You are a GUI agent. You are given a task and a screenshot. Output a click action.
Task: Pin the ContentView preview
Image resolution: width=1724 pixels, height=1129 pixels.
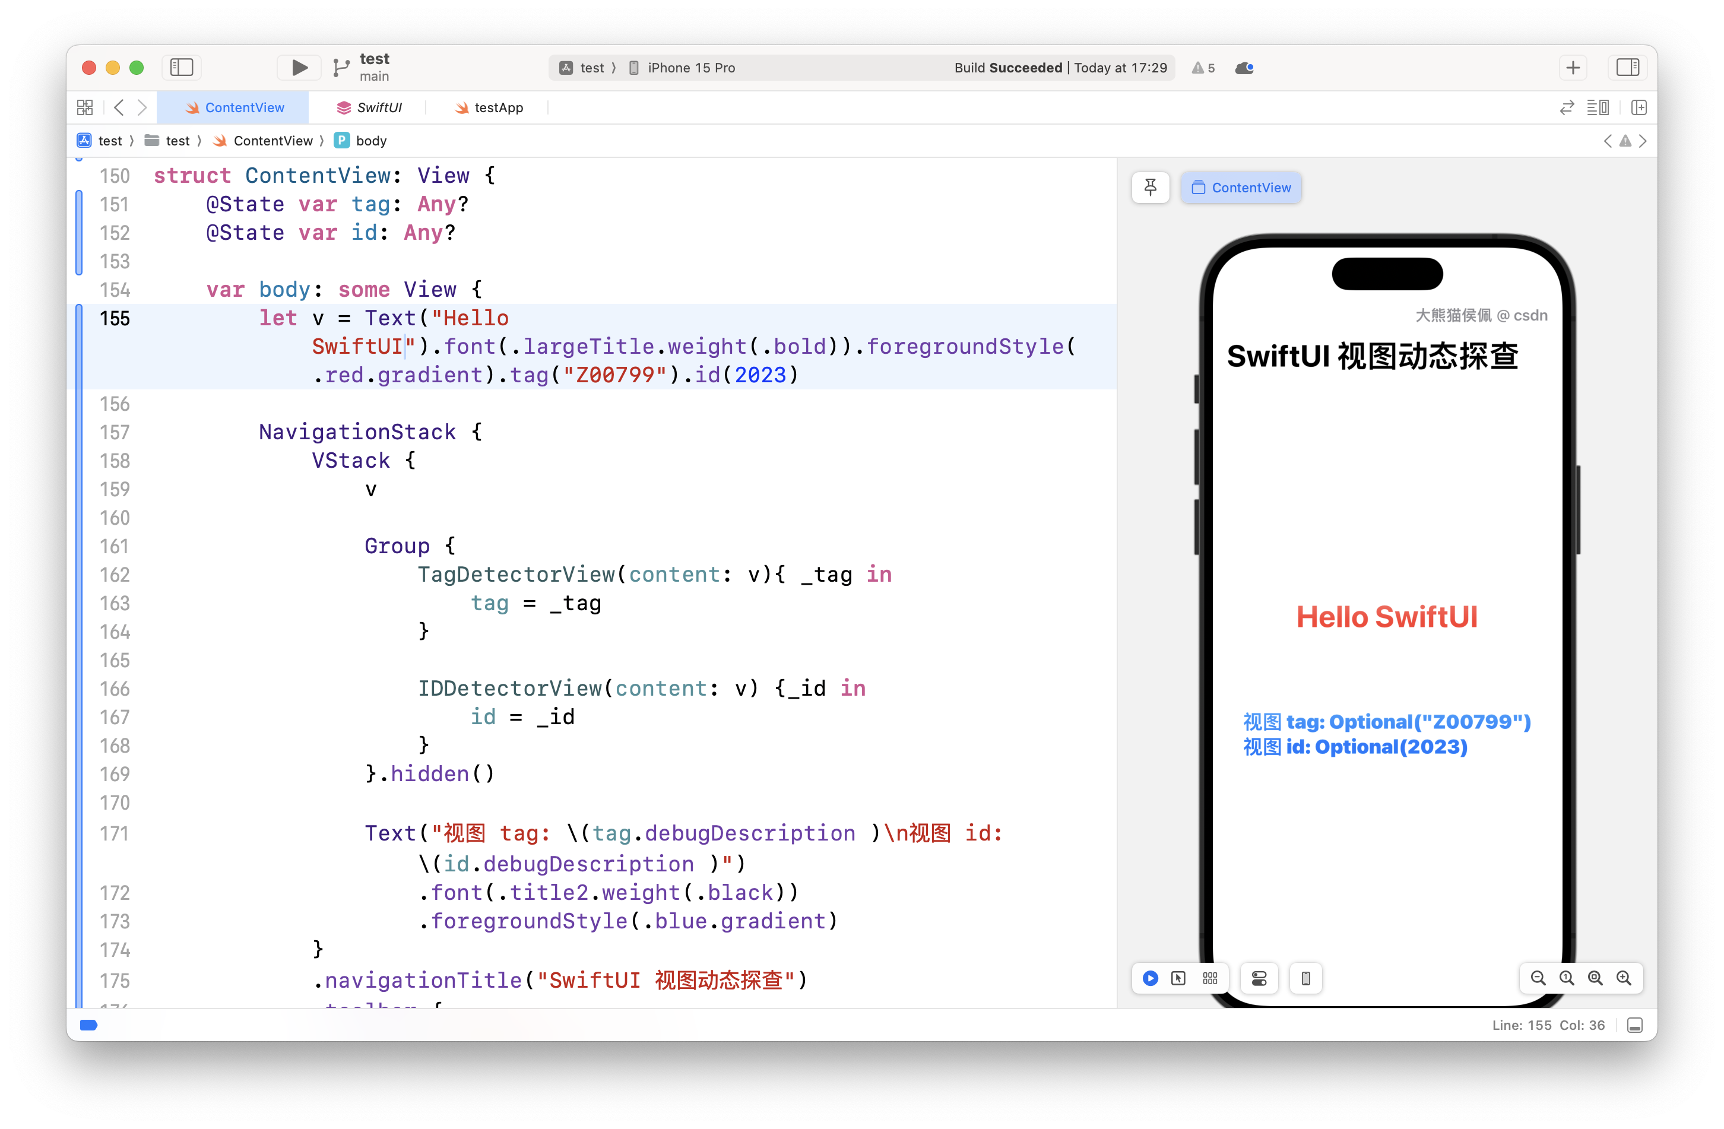[1151, 187]
